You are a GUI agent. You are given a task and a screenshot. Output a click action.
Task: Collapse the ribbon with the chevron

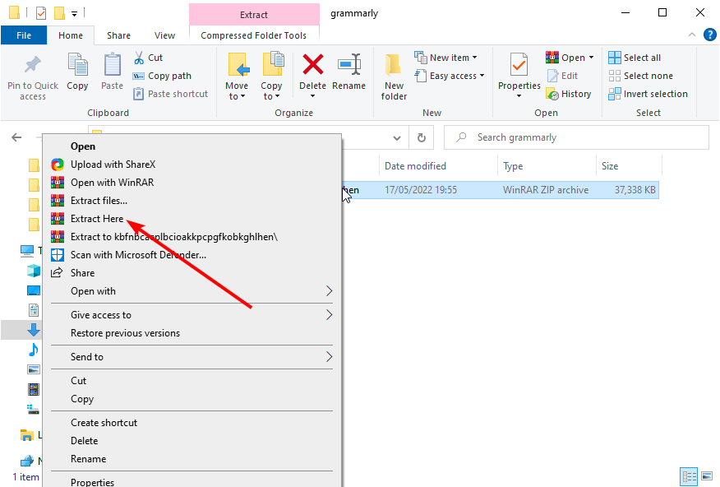691,35
